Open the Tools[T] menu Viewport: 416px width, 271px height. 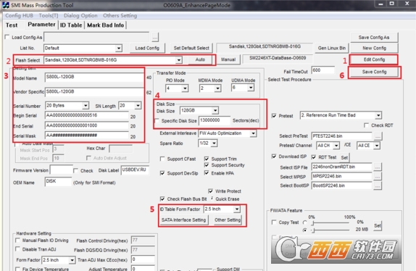click(x=49, y=16)
